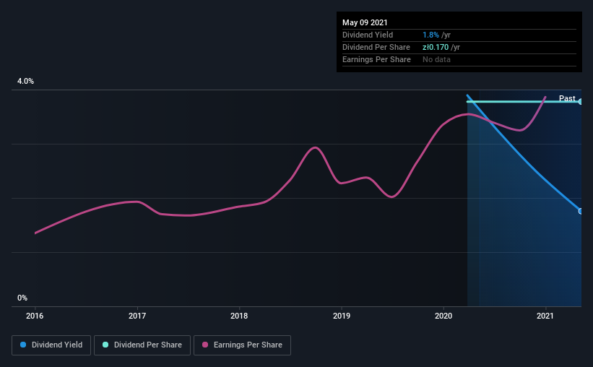The image size is (593, 367).
Task: Select the 2016 x-axis label
Action: [x=35, y=316]
